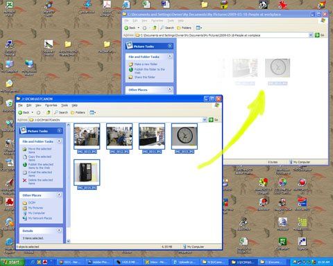Collapse the Details panel in CANON window
Screen dimensions: 333x266
60,231
